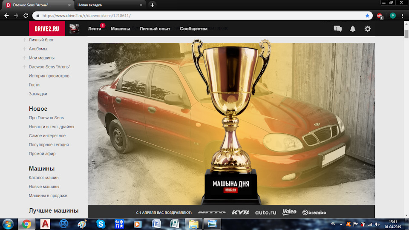
Task: Open the Лента feed menu
Action: click(x=95, y=29)
